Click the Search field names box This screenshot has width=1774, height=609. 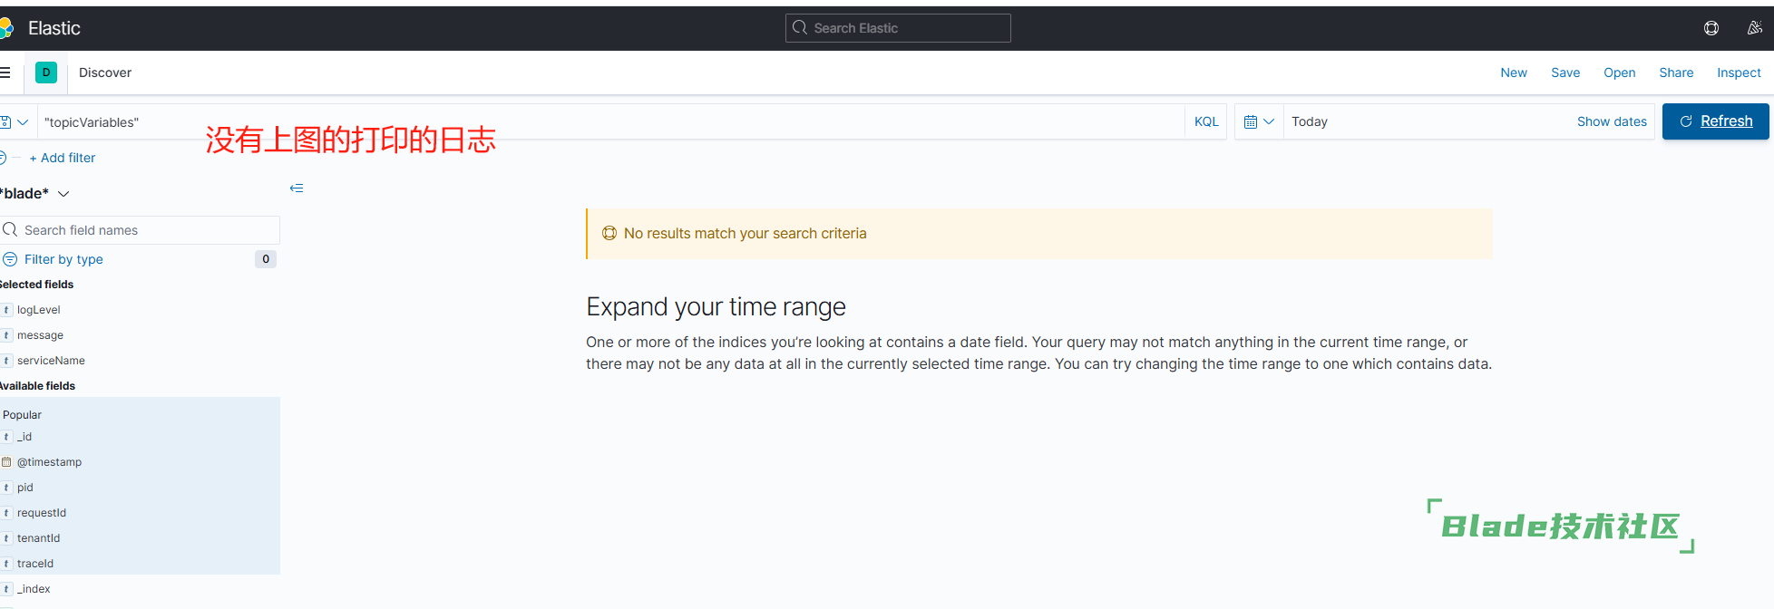140,230
